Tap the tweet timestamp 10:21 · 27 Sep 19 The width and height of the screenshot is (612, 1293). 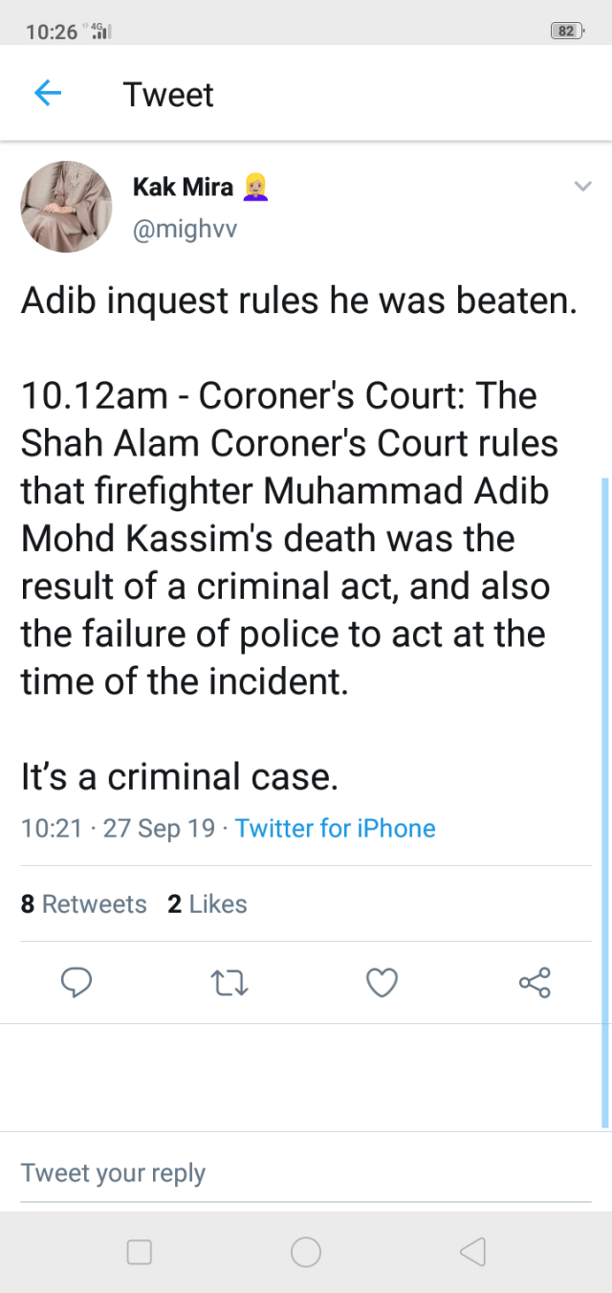[x=118, y=828]
